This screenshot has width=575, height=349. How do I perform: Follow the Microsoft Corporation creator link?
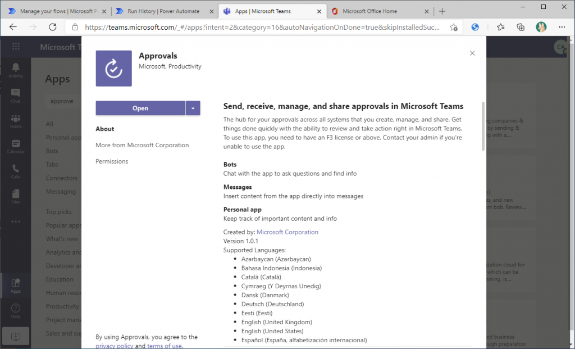pyautogui.click(x=287, y=232)
